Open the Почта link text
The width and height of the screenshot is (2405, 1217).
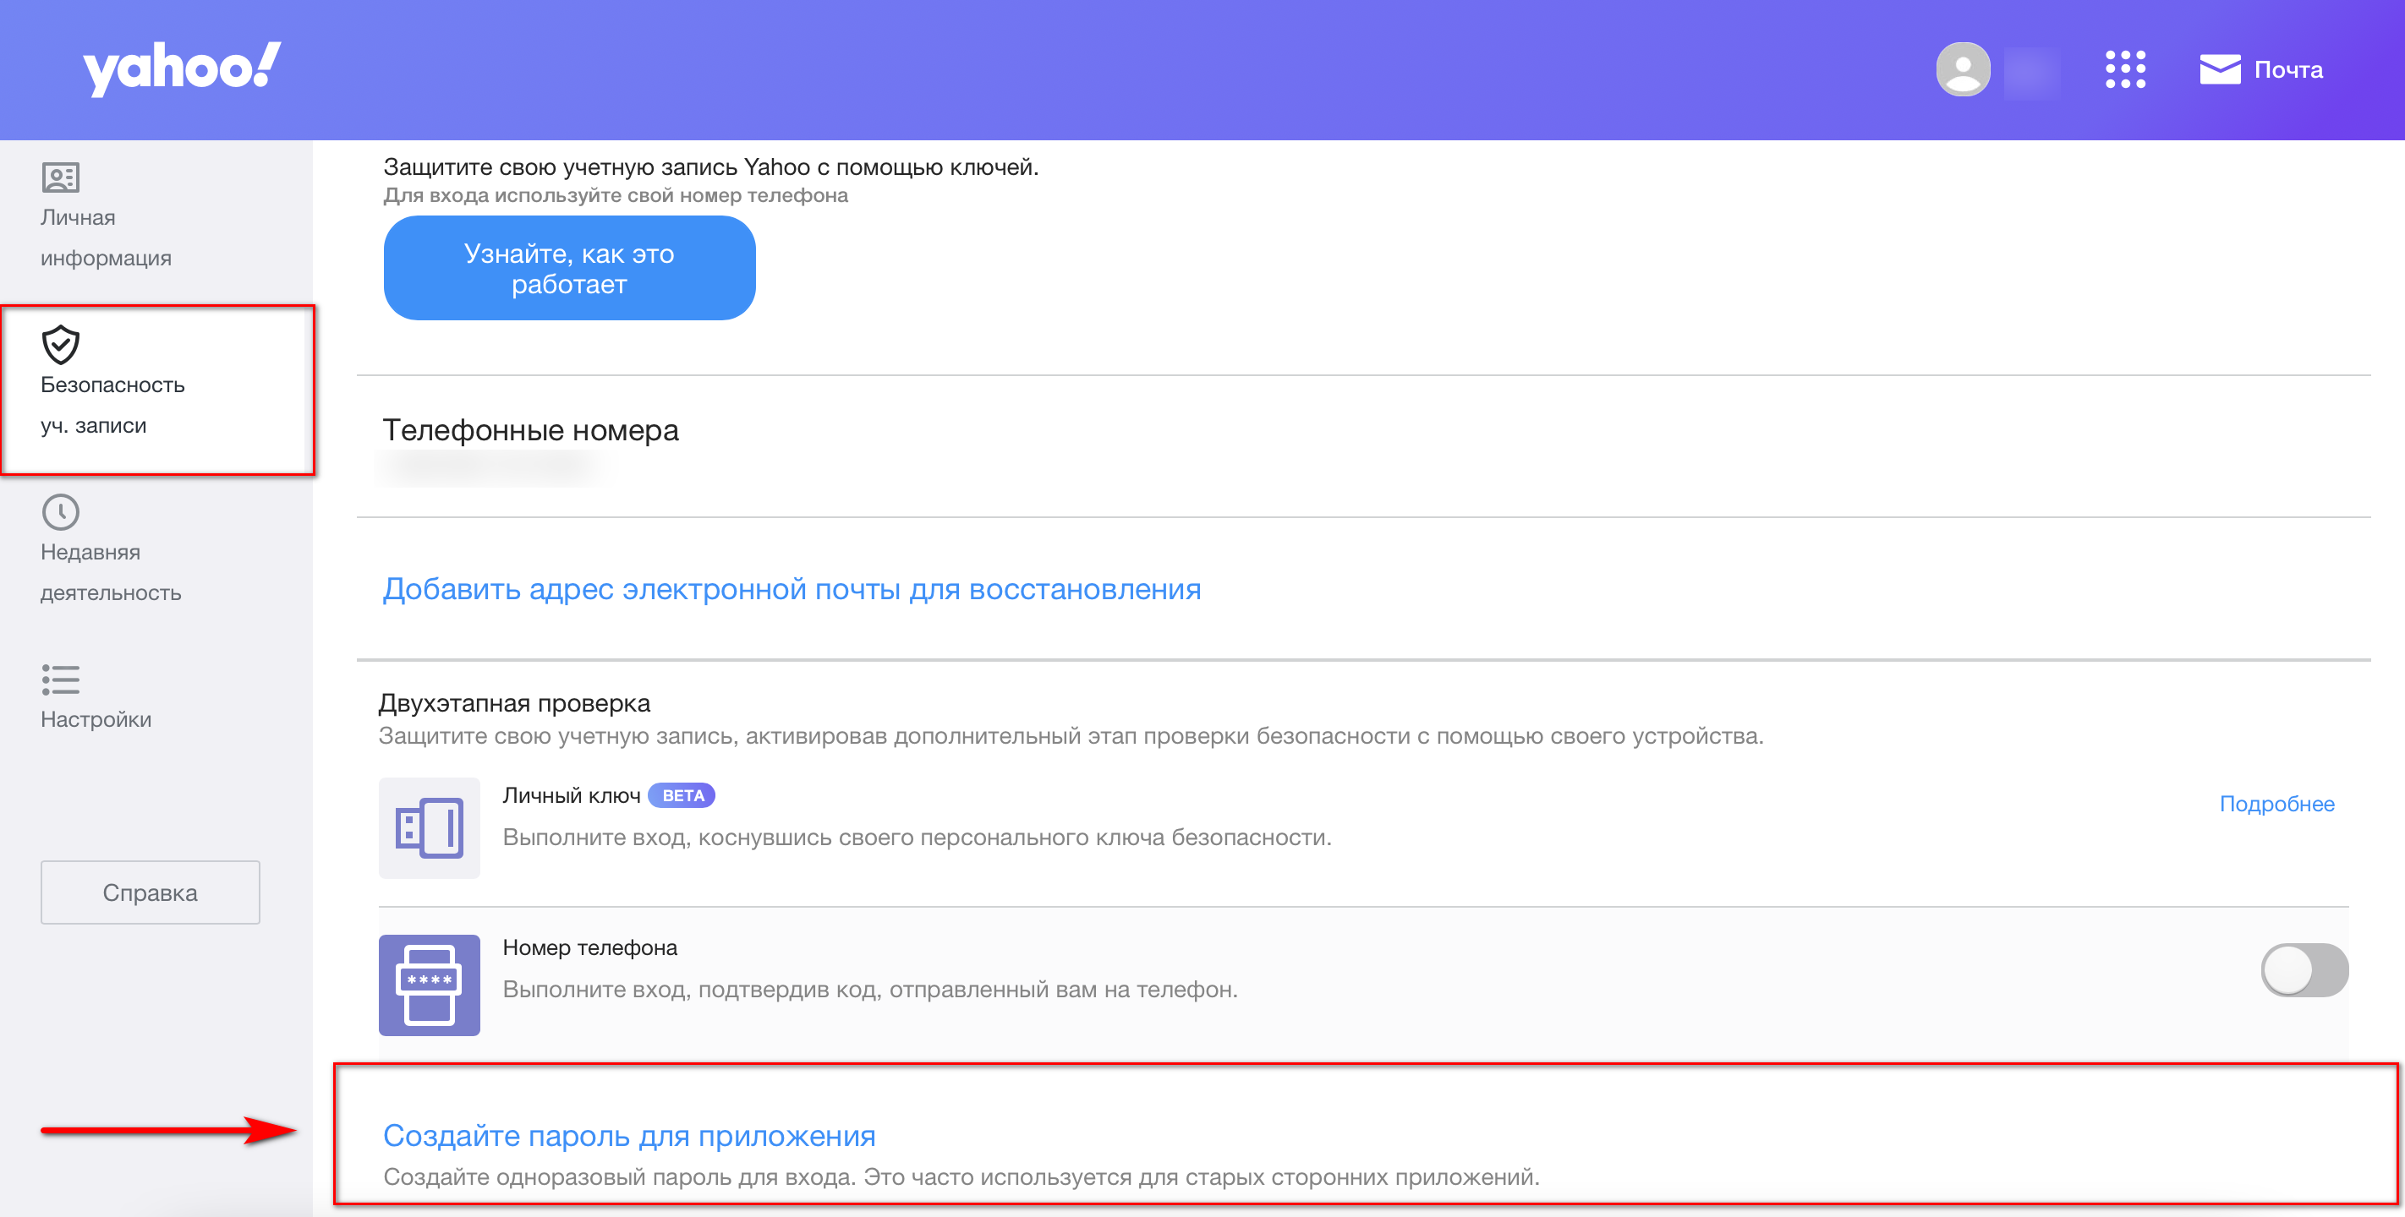coord(2288,70)
